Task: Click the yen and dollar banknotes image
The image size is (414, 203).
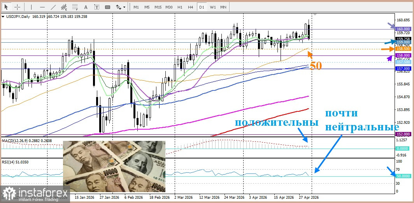Action: point(114,167)
